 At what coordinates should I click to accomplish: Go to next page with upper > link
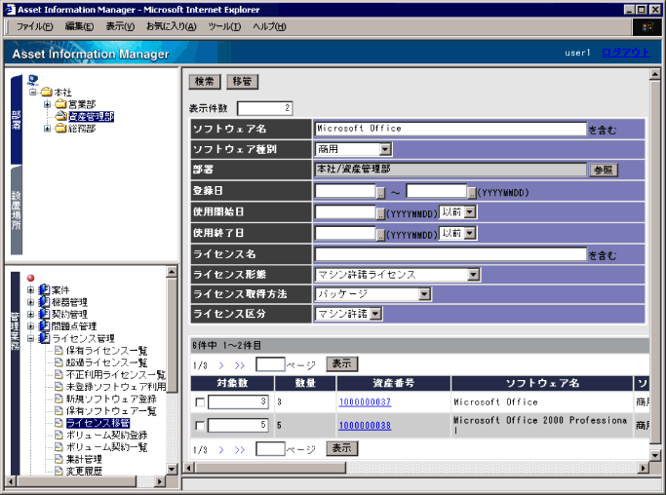[x=221, y=365]
